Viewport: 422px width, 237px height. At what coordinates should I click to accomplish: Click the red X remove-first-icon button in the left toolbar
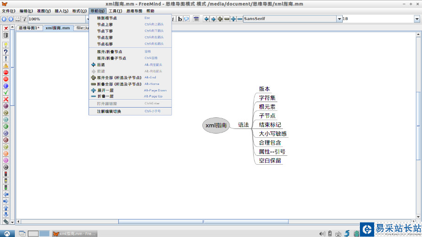pyautogui.click(x=6, y=28)
